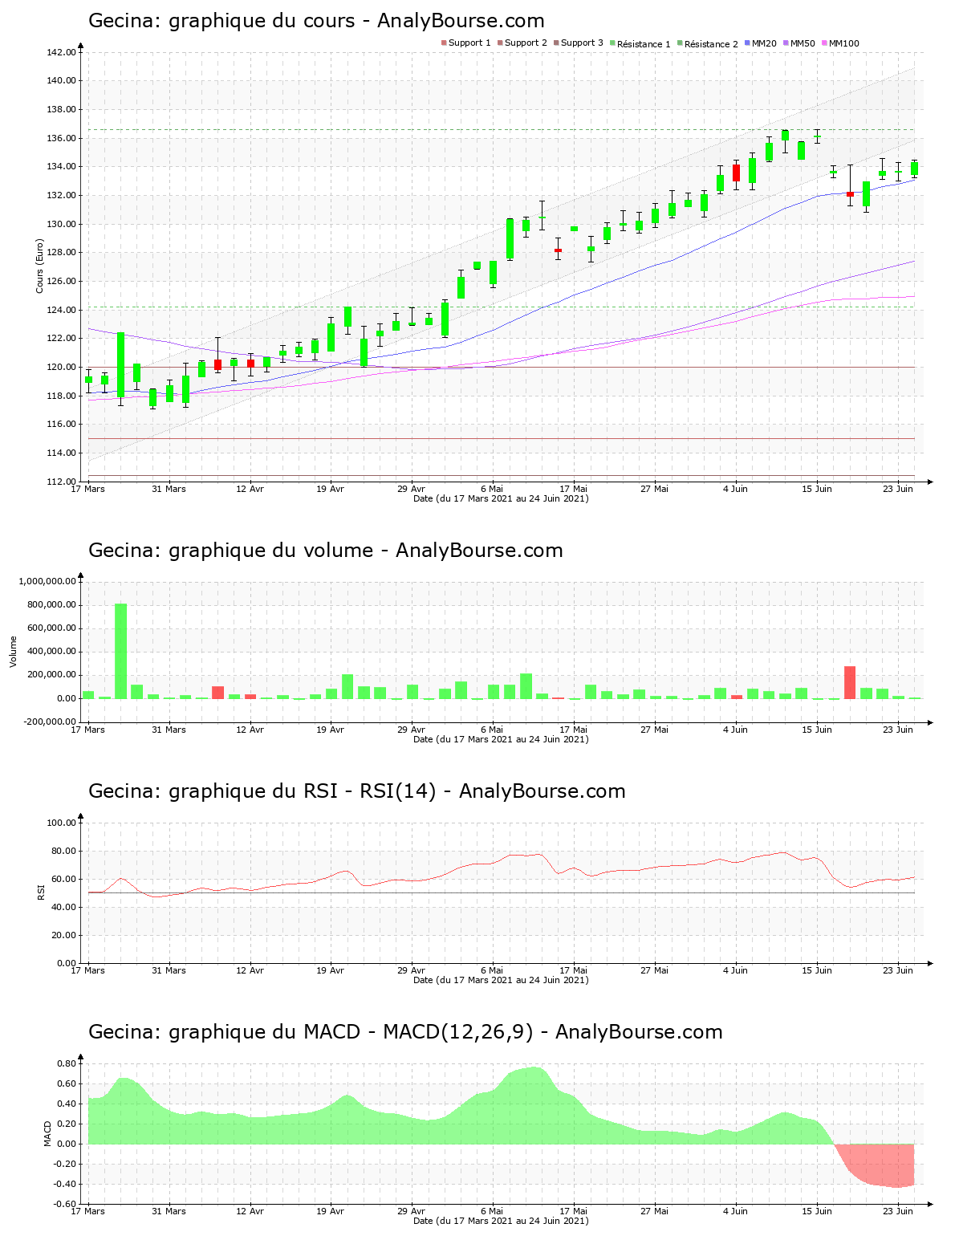The width and height of the screenshot is (963, 1244).
Task: Select the 'Support 2' legend label
Action: (x=526, y=43)
